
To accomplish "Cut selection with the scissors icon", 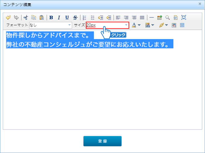I will point(26,17).
